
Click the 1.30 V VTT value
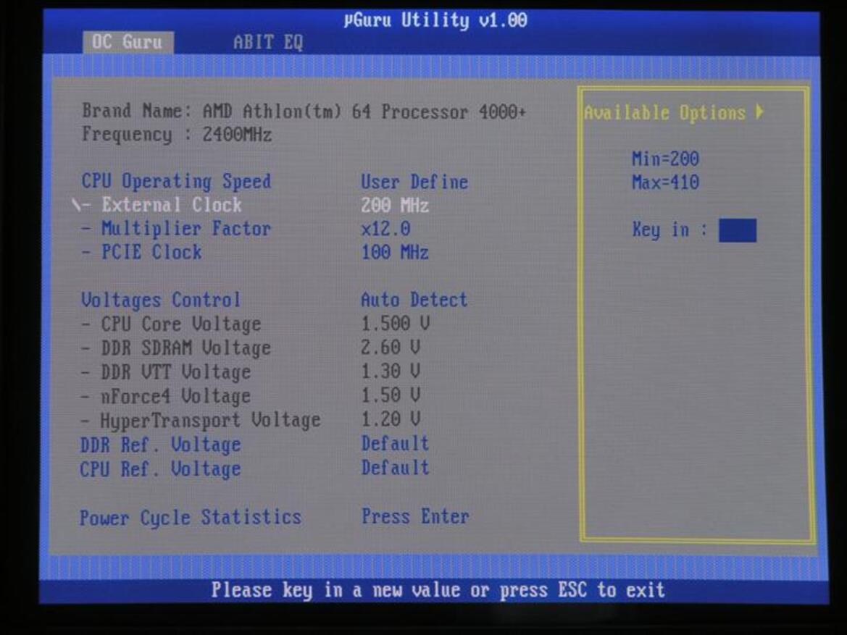[391, 371]
